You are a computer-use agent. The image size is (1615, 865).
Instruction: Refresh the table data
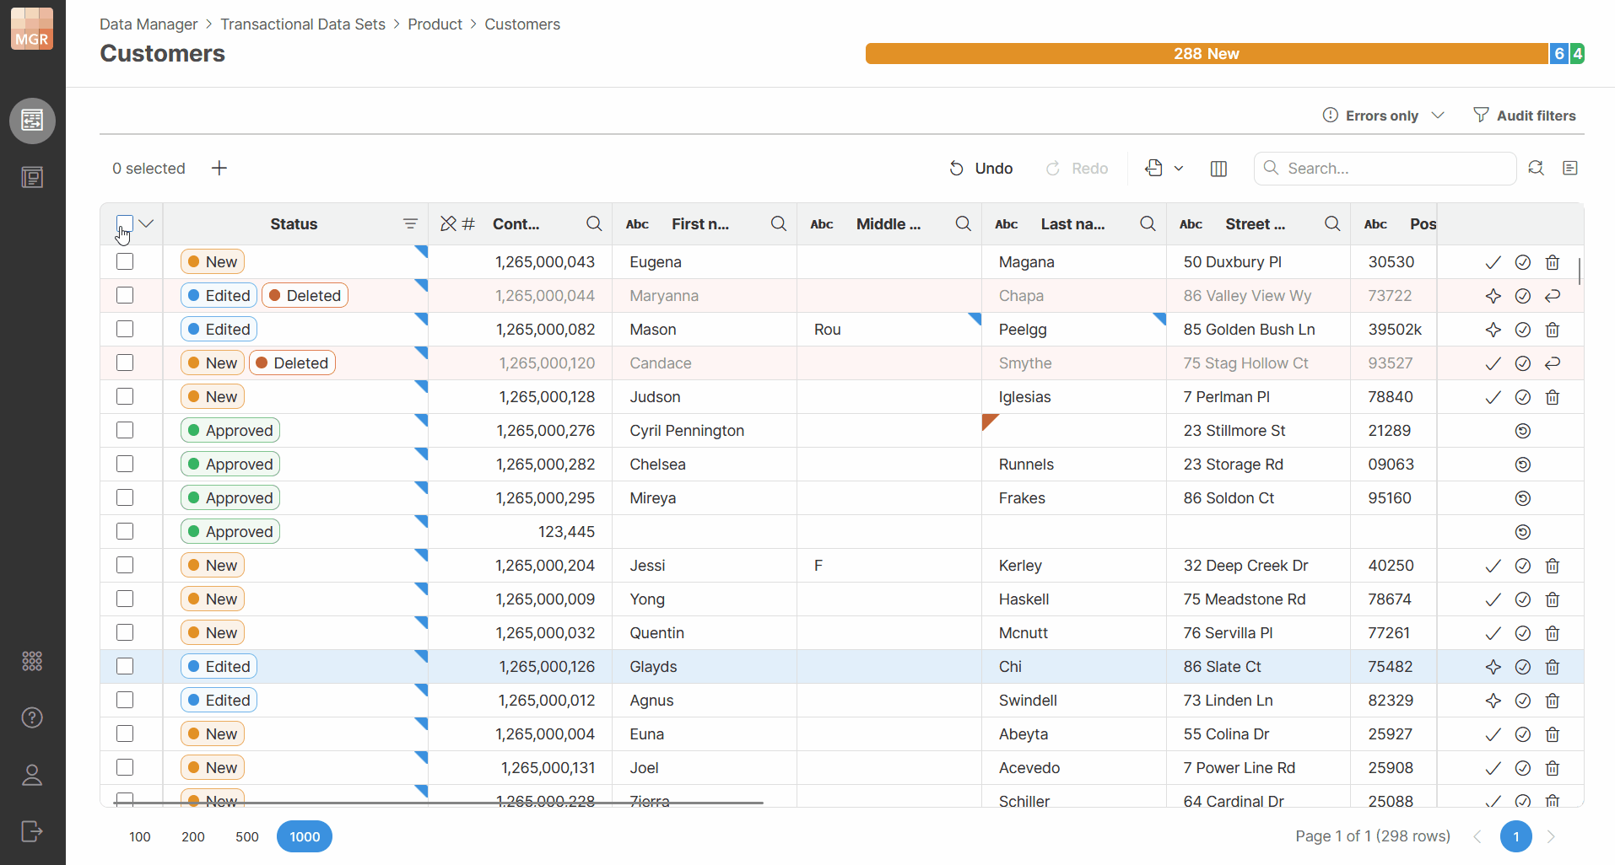[x=1537, y=168]
